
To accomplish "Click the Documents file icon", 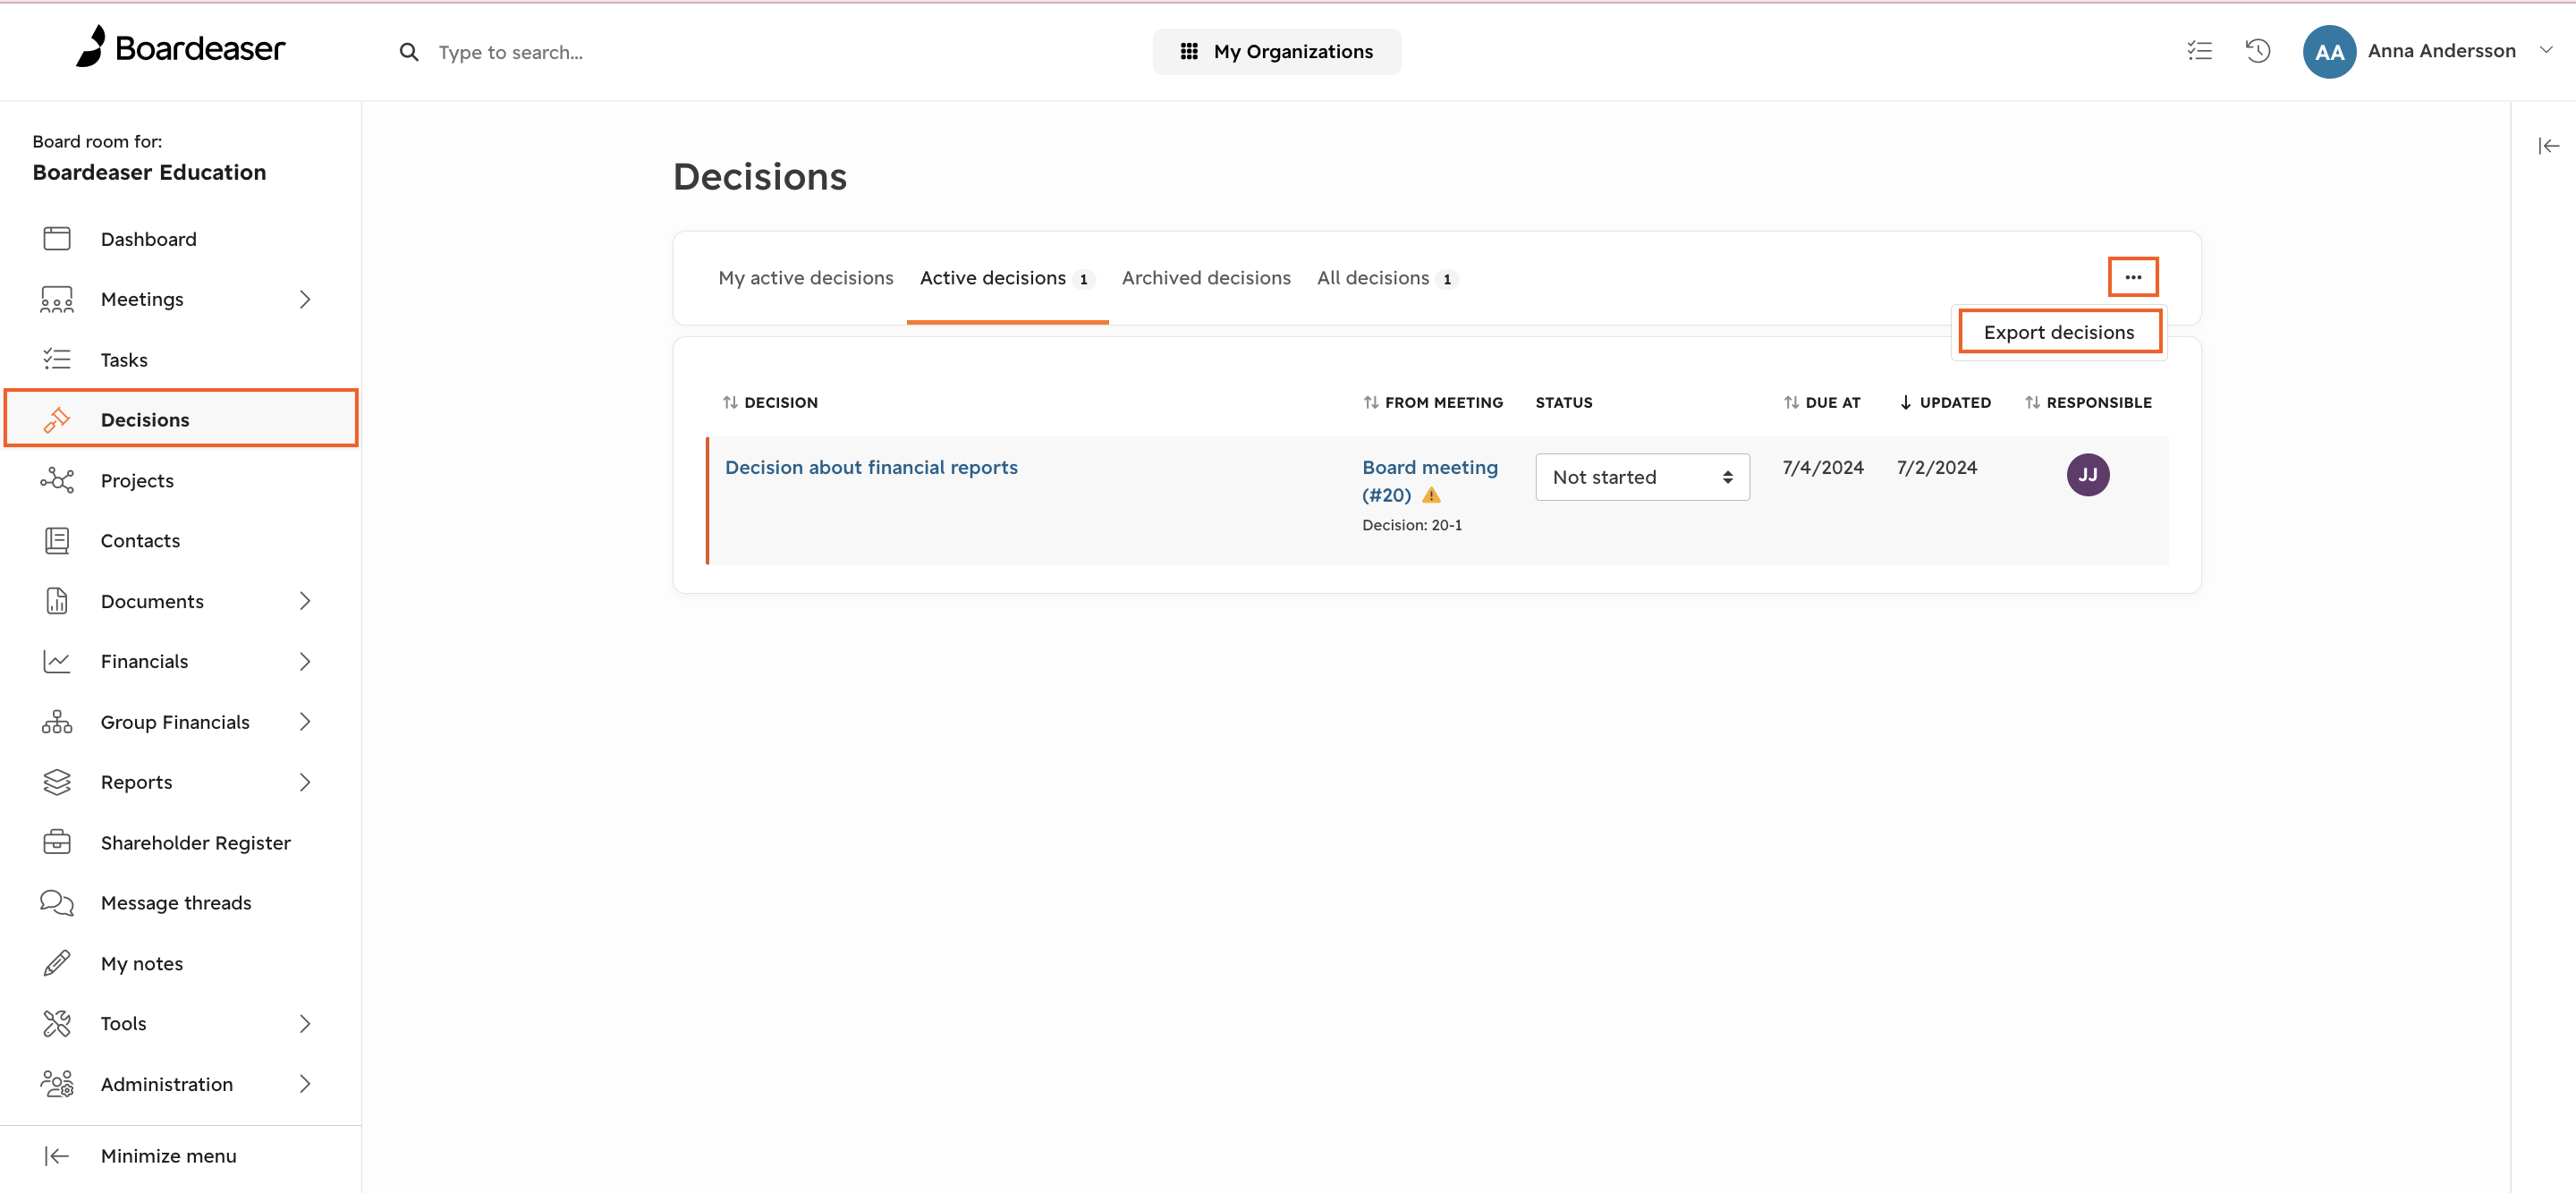I will [x=57, y=601].
